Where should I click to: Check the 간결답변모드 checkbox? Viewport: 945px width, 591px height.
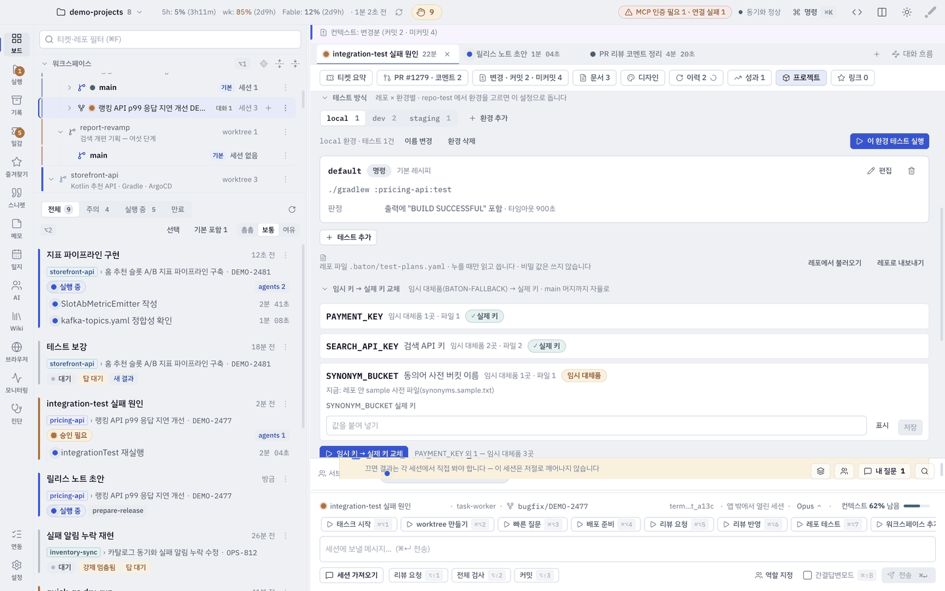coord(807,575)
